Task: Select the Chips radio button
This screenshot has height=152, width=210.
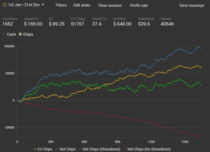Action: pyautogui.click(x=20, y=34)
